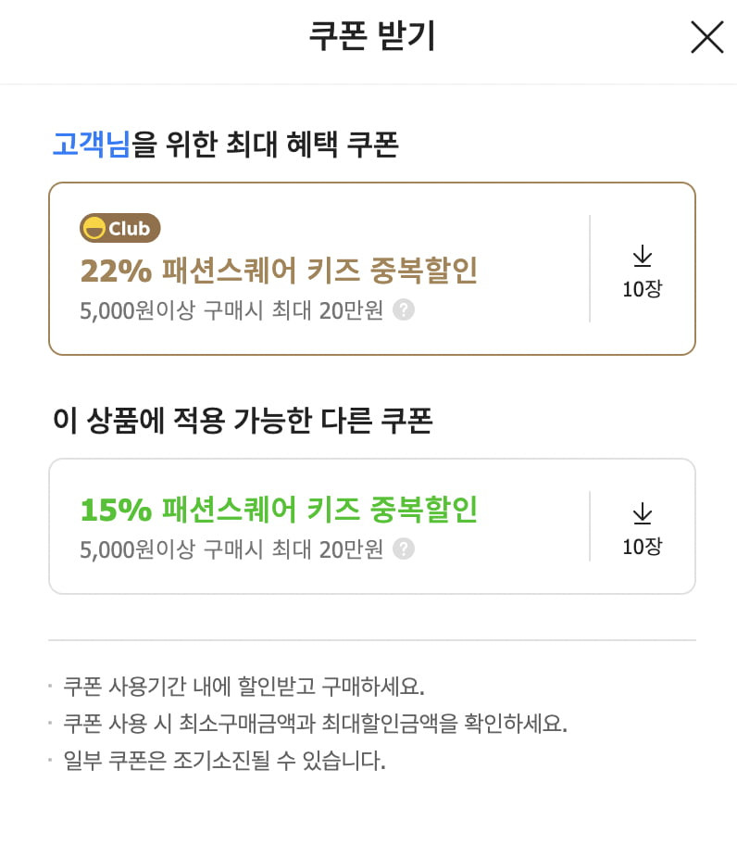The height and width of the screenshot is (858, 737).
Task: Tap the 10장 label on Club coupon
Action: coord(643,289)
